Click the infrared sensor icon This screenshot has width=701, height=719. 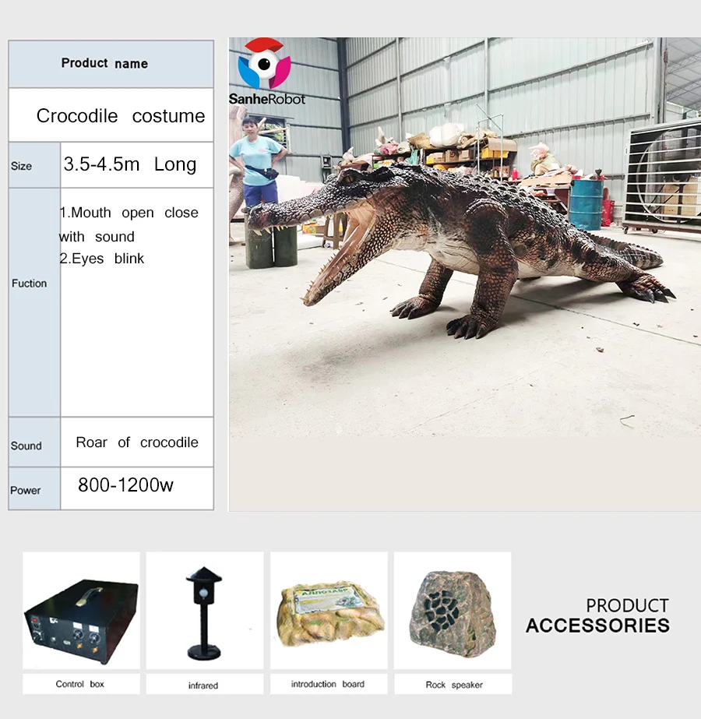pos(204,612)
